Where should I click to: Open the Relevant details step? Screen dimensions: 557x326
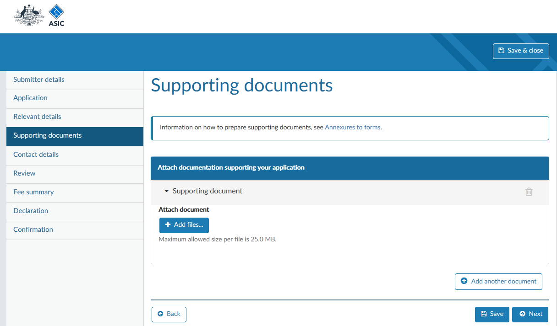pos(75,117)
